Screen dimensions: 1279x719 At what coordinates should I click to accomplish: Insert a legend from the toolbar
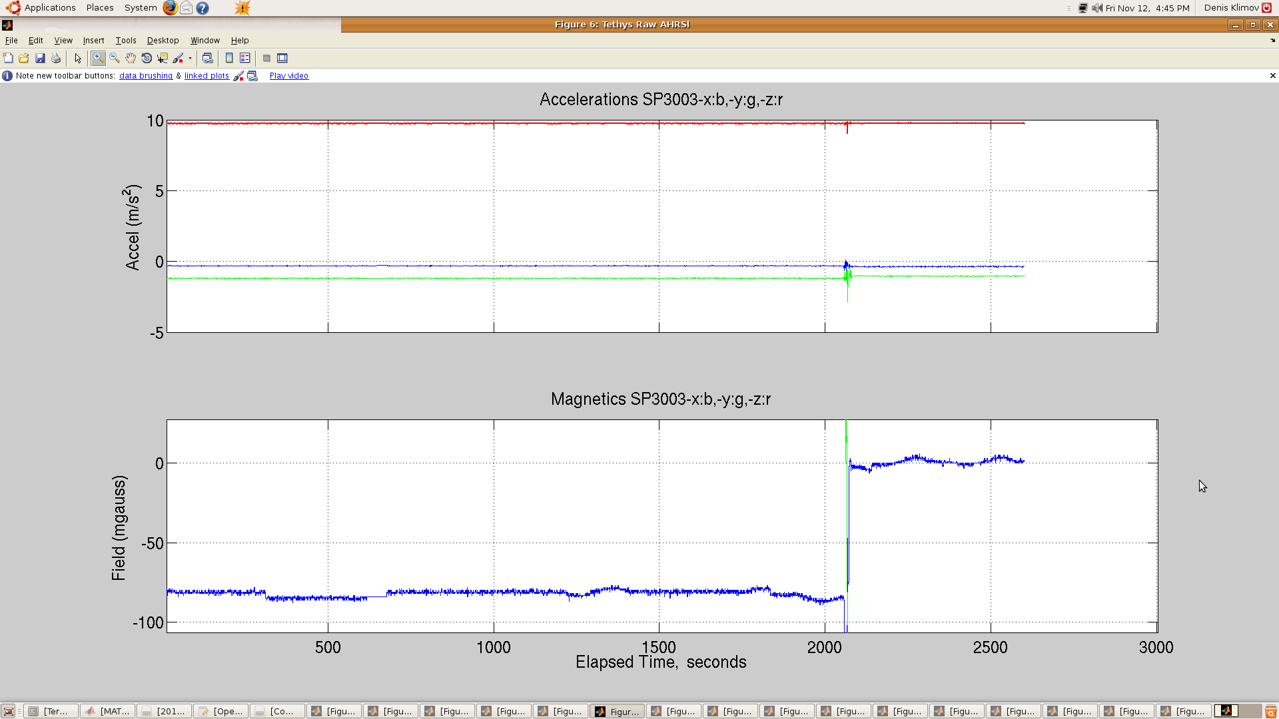(x=245, y=59)
